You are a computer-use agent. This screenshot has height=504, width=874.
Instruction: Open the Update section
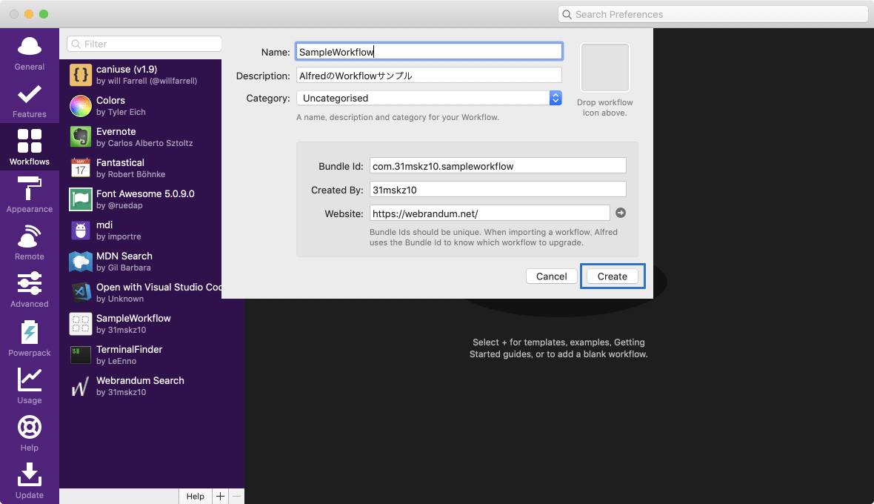point(29,480)
